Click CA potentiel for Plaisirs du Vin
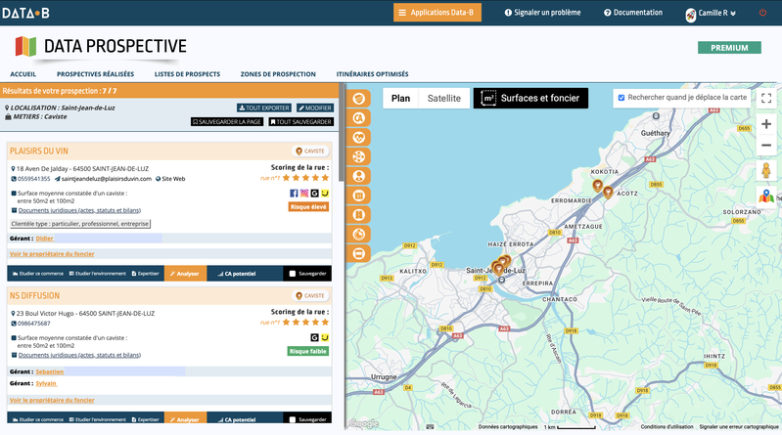This screenshot has height=435, width=782. (x=237, y=274)
